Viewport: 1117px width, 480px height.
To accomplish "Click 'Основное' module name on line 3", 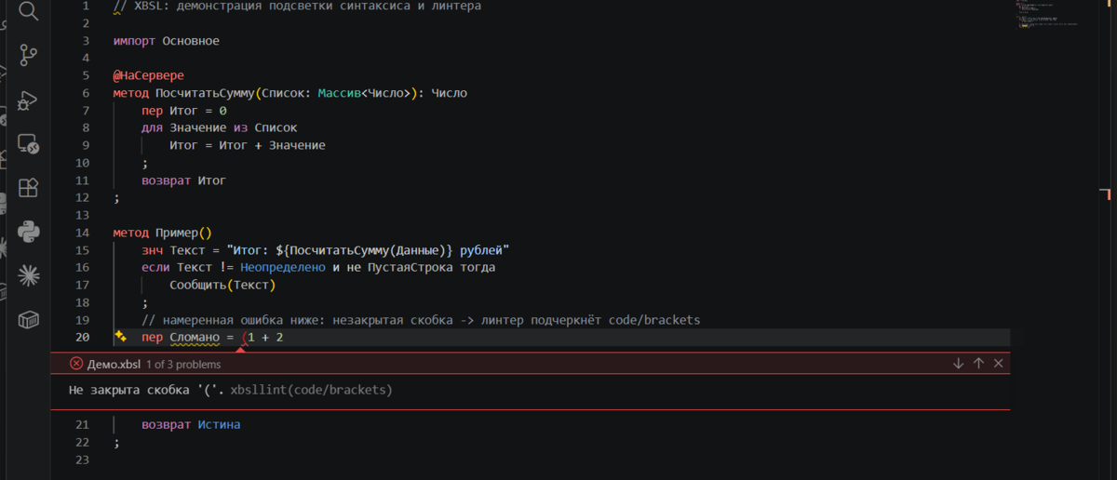I will (191, 41).
